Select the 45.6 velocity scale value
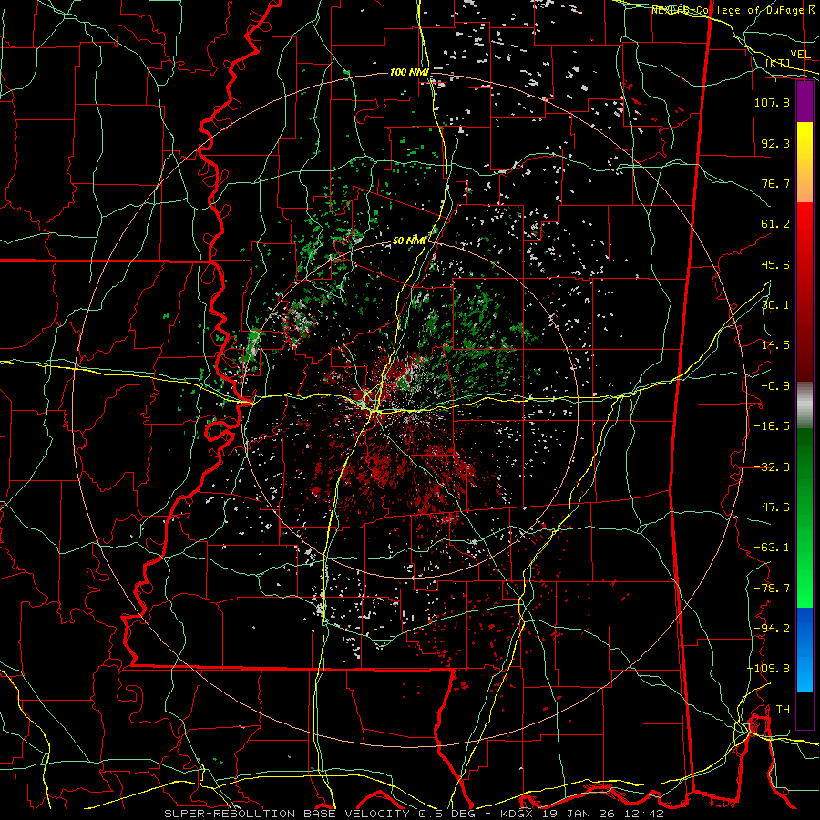820x820 pixels. coord(775,264)
